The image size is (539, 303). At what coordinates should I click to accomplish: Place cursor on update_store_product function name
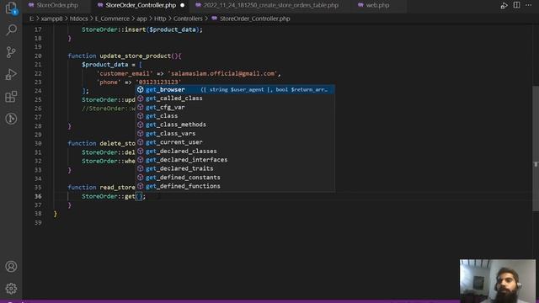point(135,56)
